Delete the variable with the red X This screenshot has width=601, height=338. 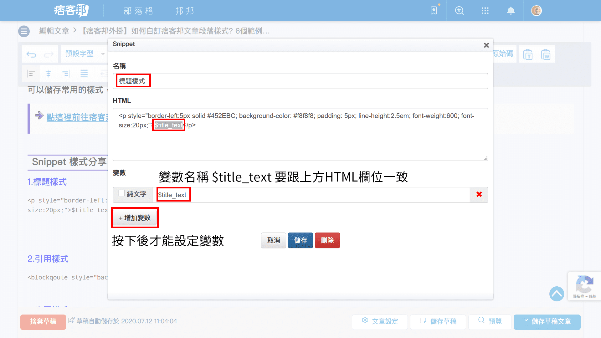(x=479, y=194)
